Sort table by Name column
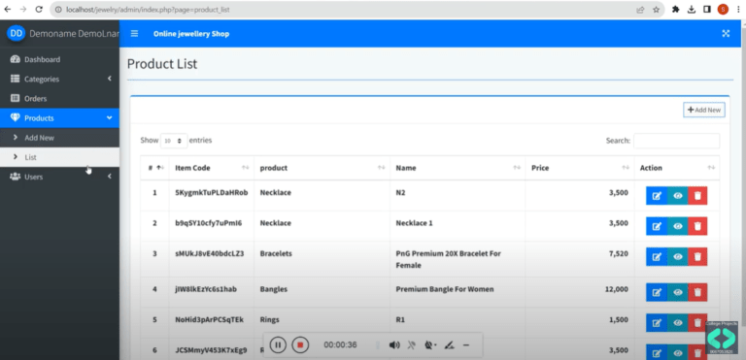This screenshot has height=360, width=746. click(x=458, y=168)
